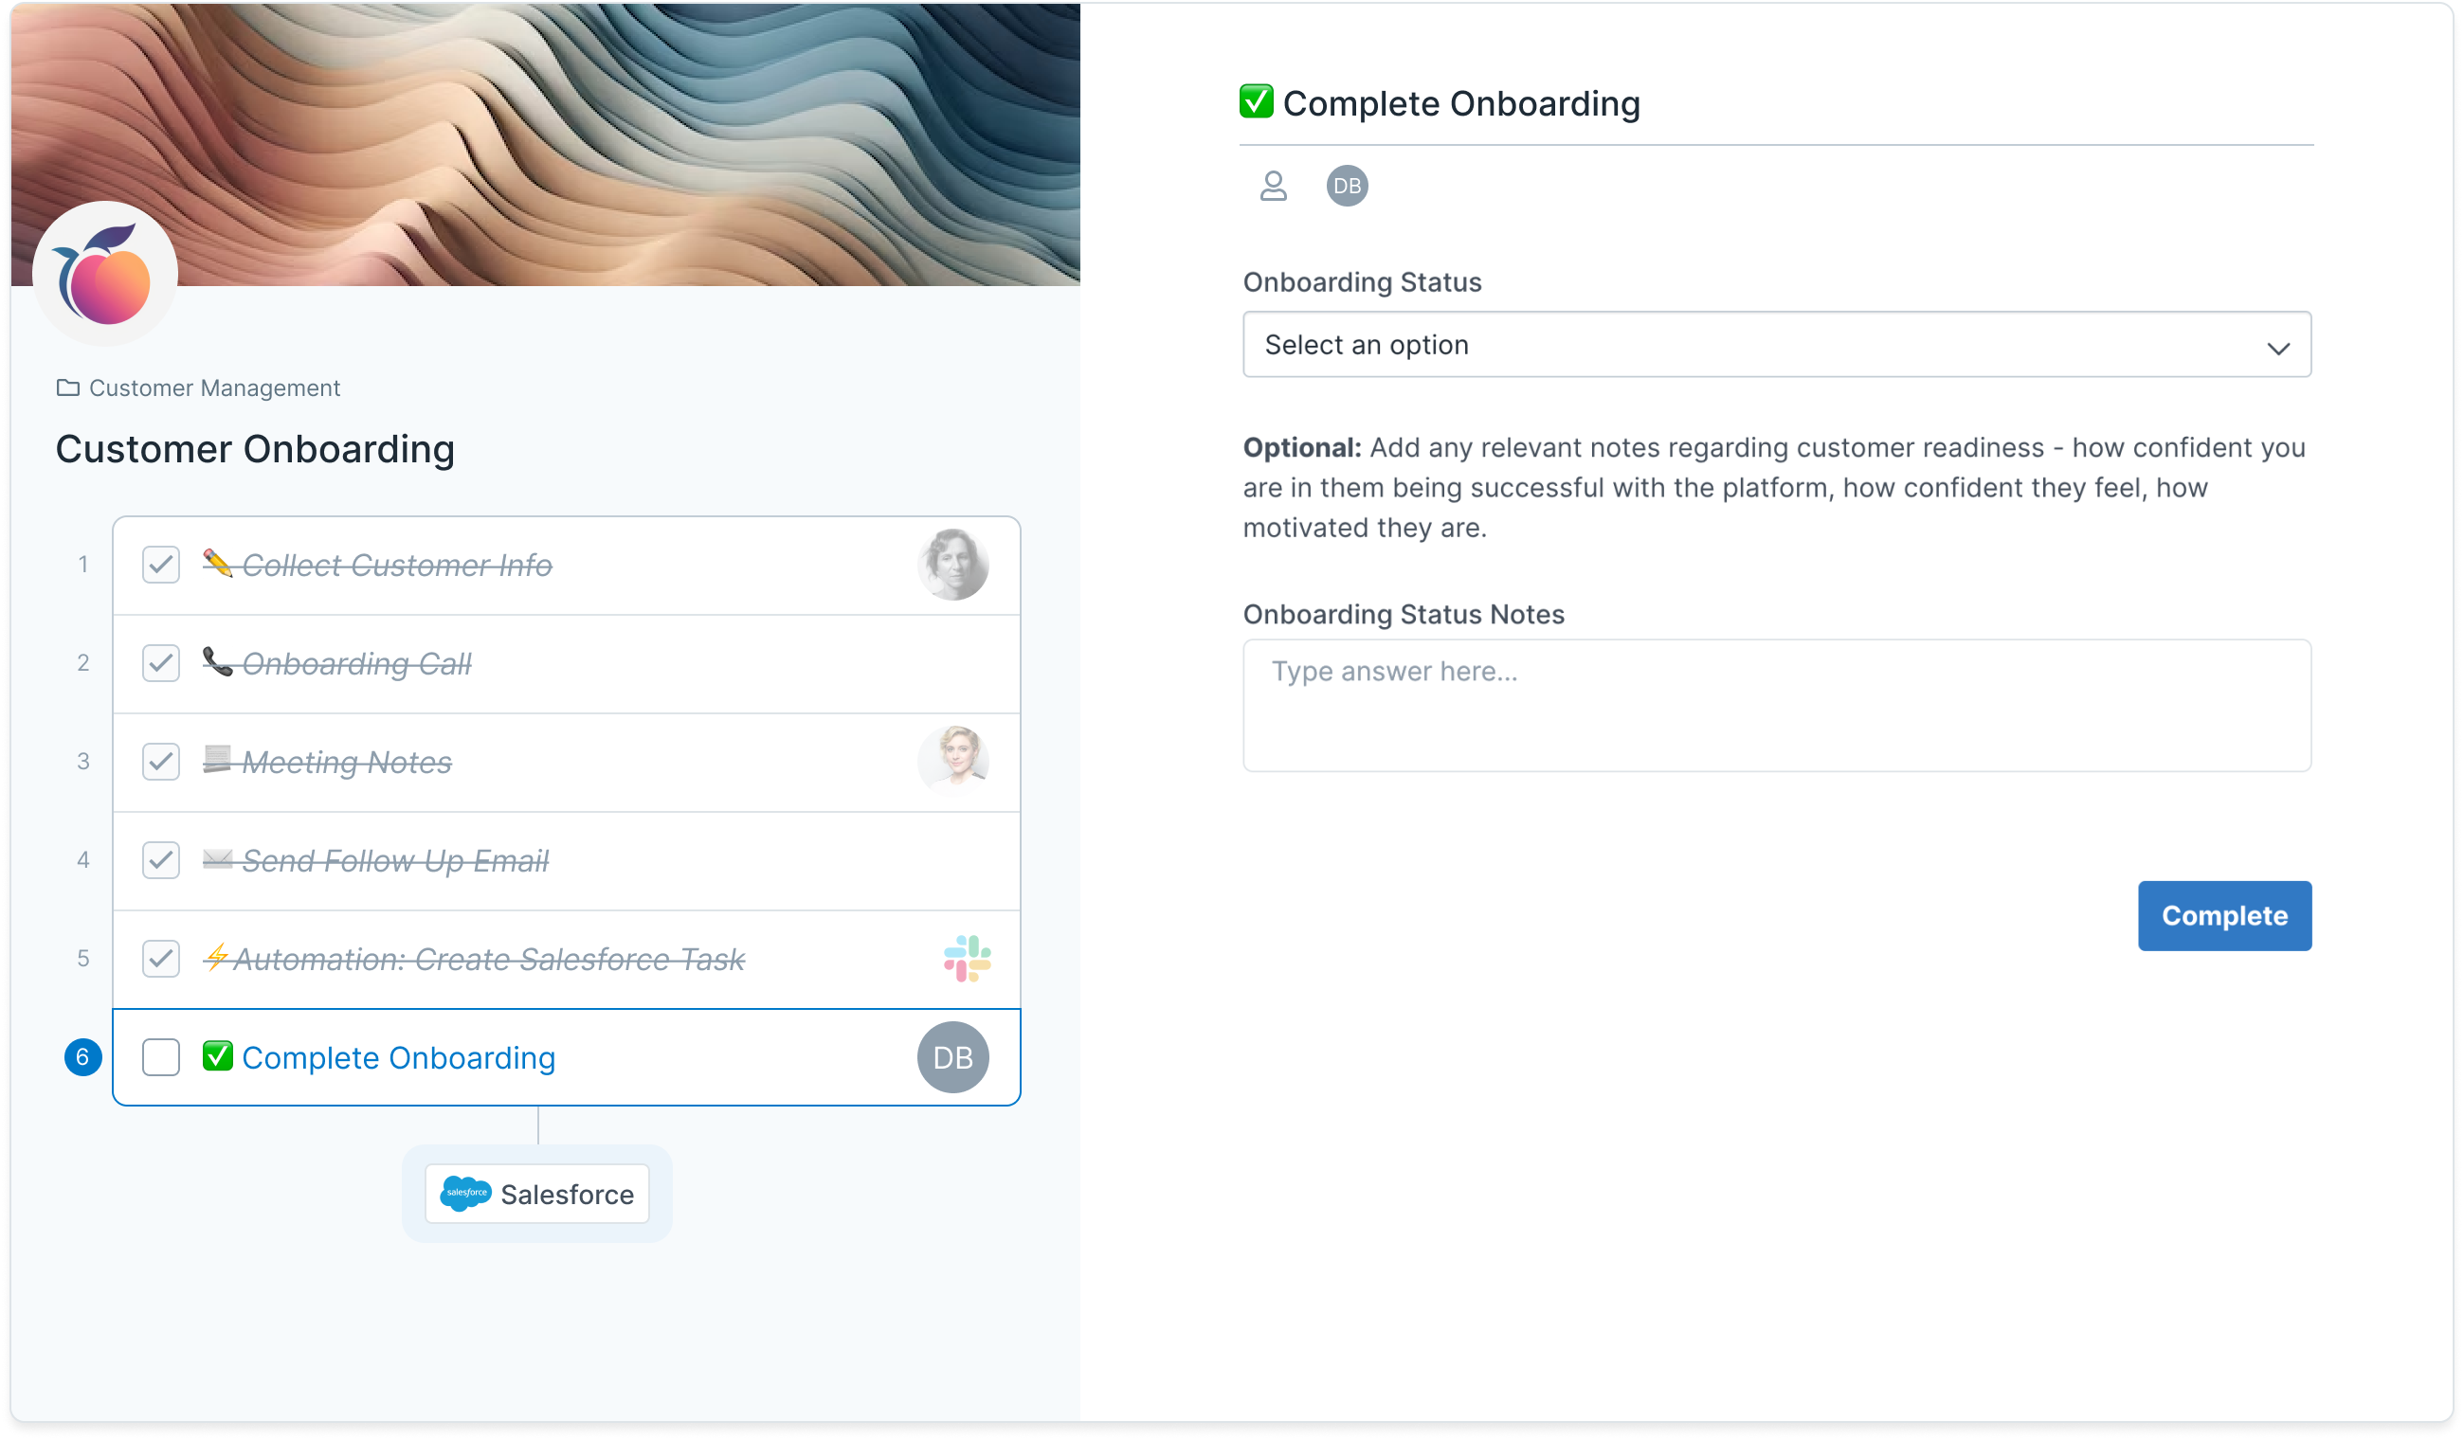
Task: Click step number 4 in task list
Action: pos(83,860)
